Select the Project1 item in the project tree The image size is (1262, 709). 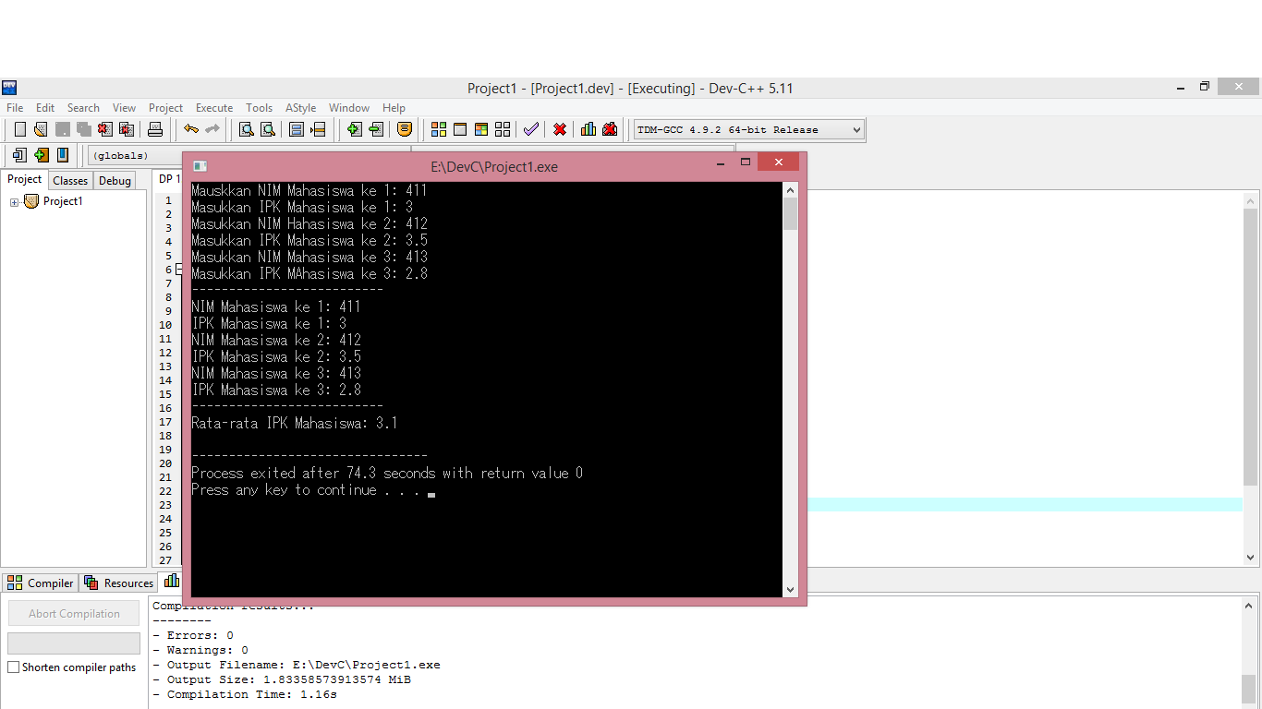(x=63, y=201)
